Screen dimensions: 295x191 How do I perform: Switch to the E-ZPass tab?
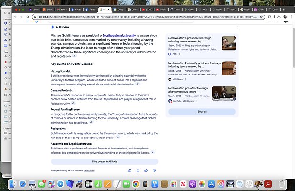pyautogui.click(x=259, y=9)
